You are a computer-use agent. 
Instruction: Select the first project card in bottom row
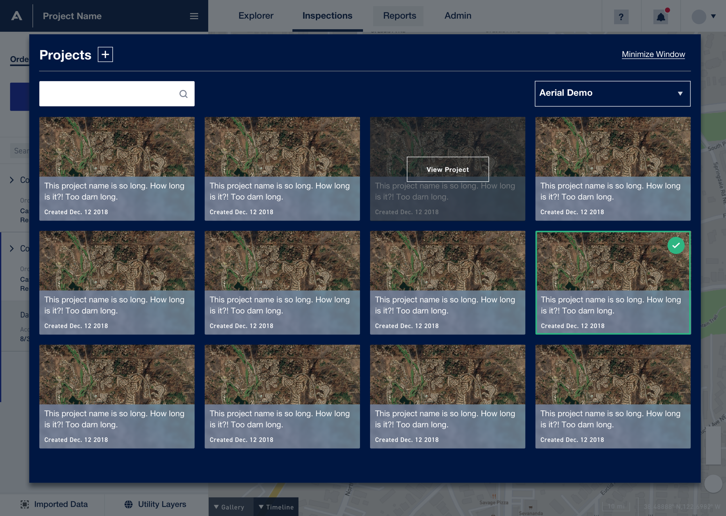117,396
